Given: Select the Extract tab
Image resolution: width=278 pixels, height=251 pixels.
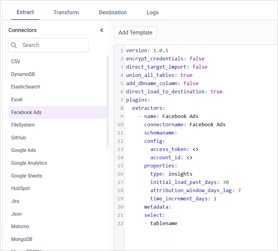Looking at the screenshot, I should click(x=25, y=13).
